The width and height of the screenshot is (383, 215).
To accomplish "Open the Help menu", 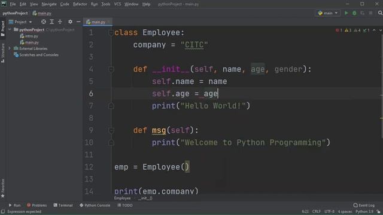I will 146,4.
